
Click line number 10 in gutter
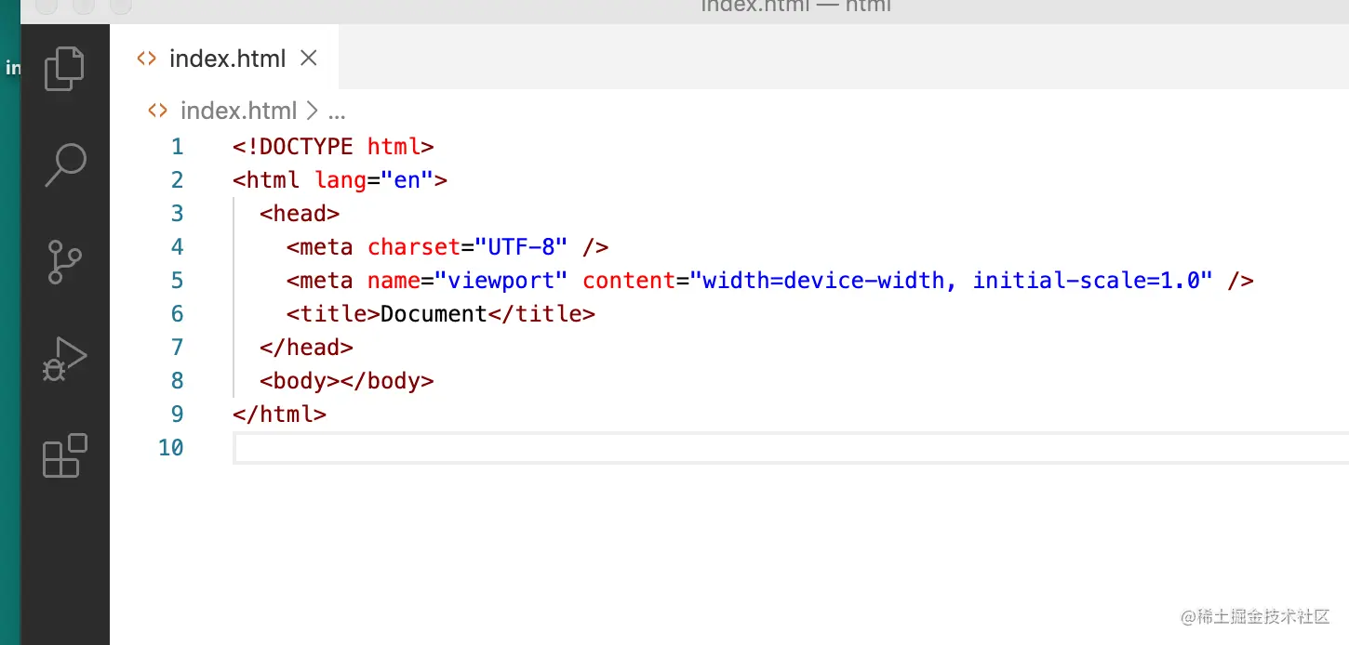[x=171, y=448]
